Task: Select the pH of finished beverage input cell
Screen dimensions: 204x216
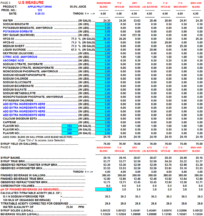Action: (x=104, y=189)
